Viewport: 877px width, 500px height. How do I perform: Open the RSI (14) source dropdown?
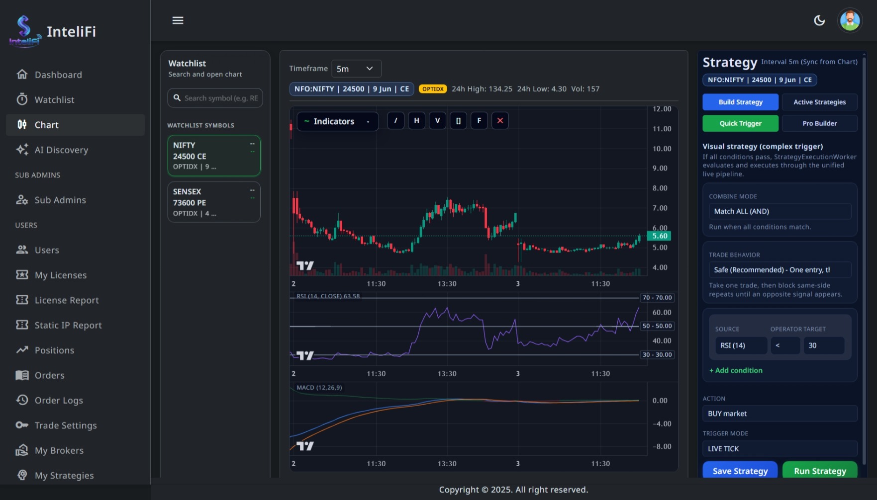tap(741, 345)
